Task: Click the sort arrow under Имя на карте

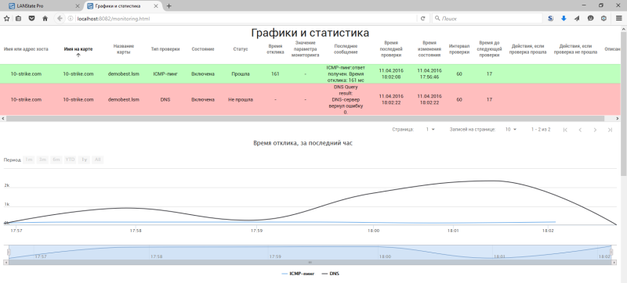Action: tap(78, 56)
